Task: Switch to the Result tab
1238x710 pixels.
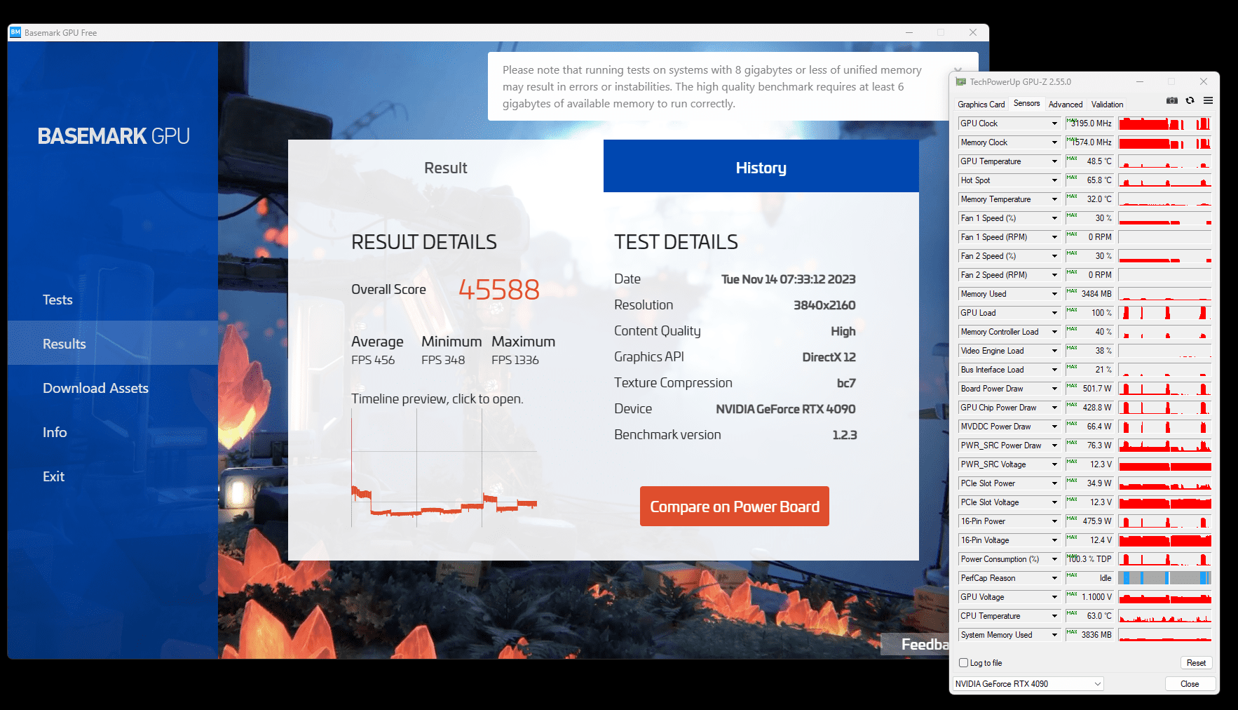Action: click(x=446, y=166)
